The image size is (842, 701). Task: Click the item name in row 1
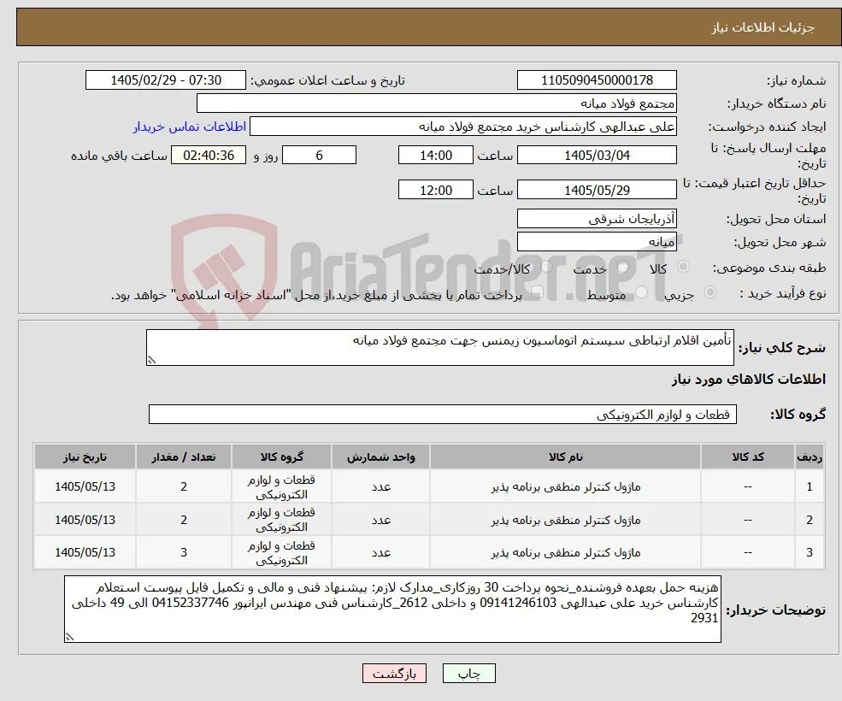tap(565, 486)
